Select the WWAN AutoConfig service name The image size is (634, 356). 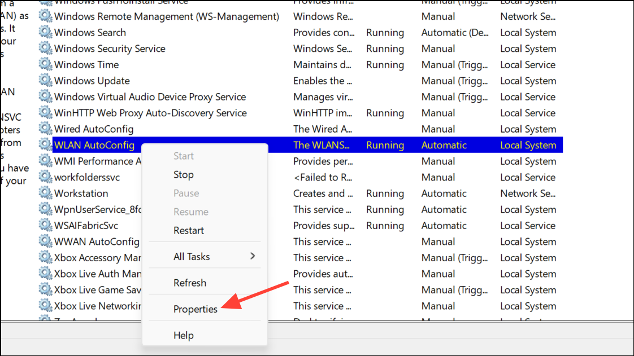click(97, 242)
